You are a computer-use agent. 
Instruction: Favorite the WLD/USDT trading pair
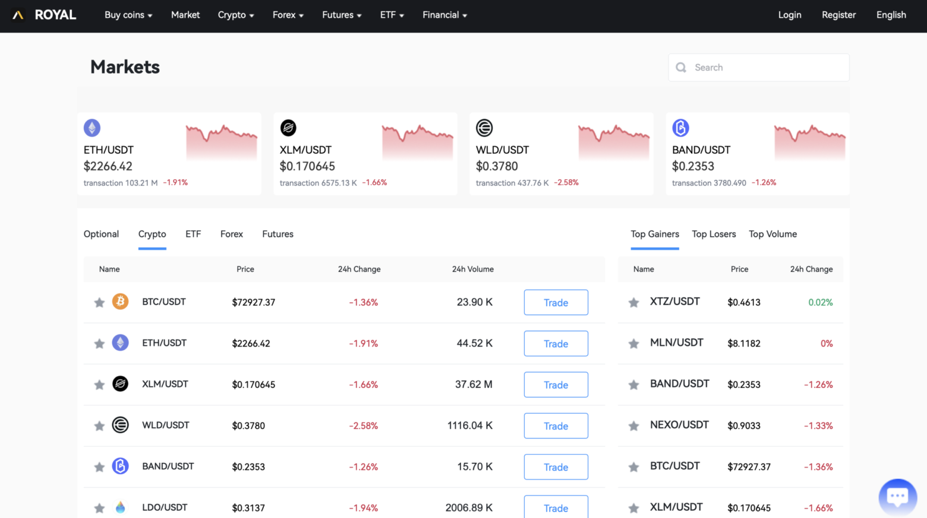tap(99, 425)
